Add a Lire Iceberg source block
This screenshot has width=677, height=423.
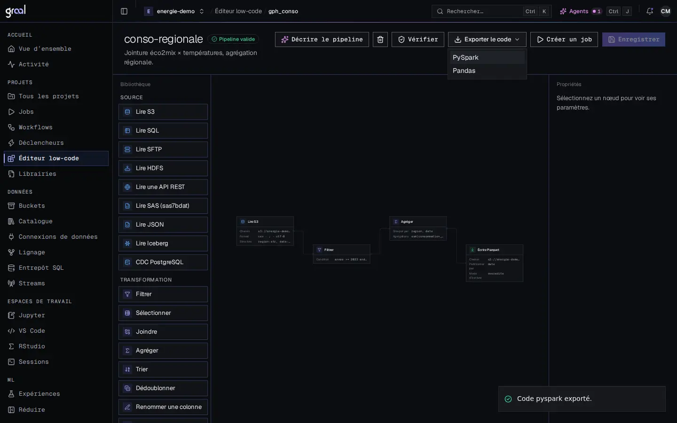click(163, 243)
